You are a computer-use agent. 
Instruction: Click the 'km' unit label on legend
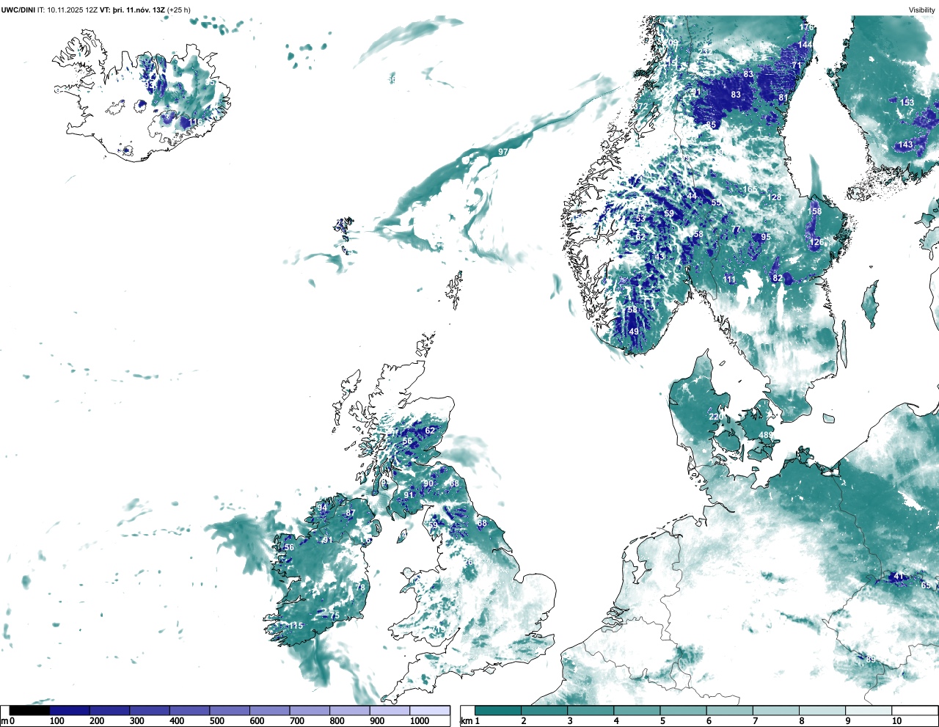pyautogui.click(x=466, y=721)
